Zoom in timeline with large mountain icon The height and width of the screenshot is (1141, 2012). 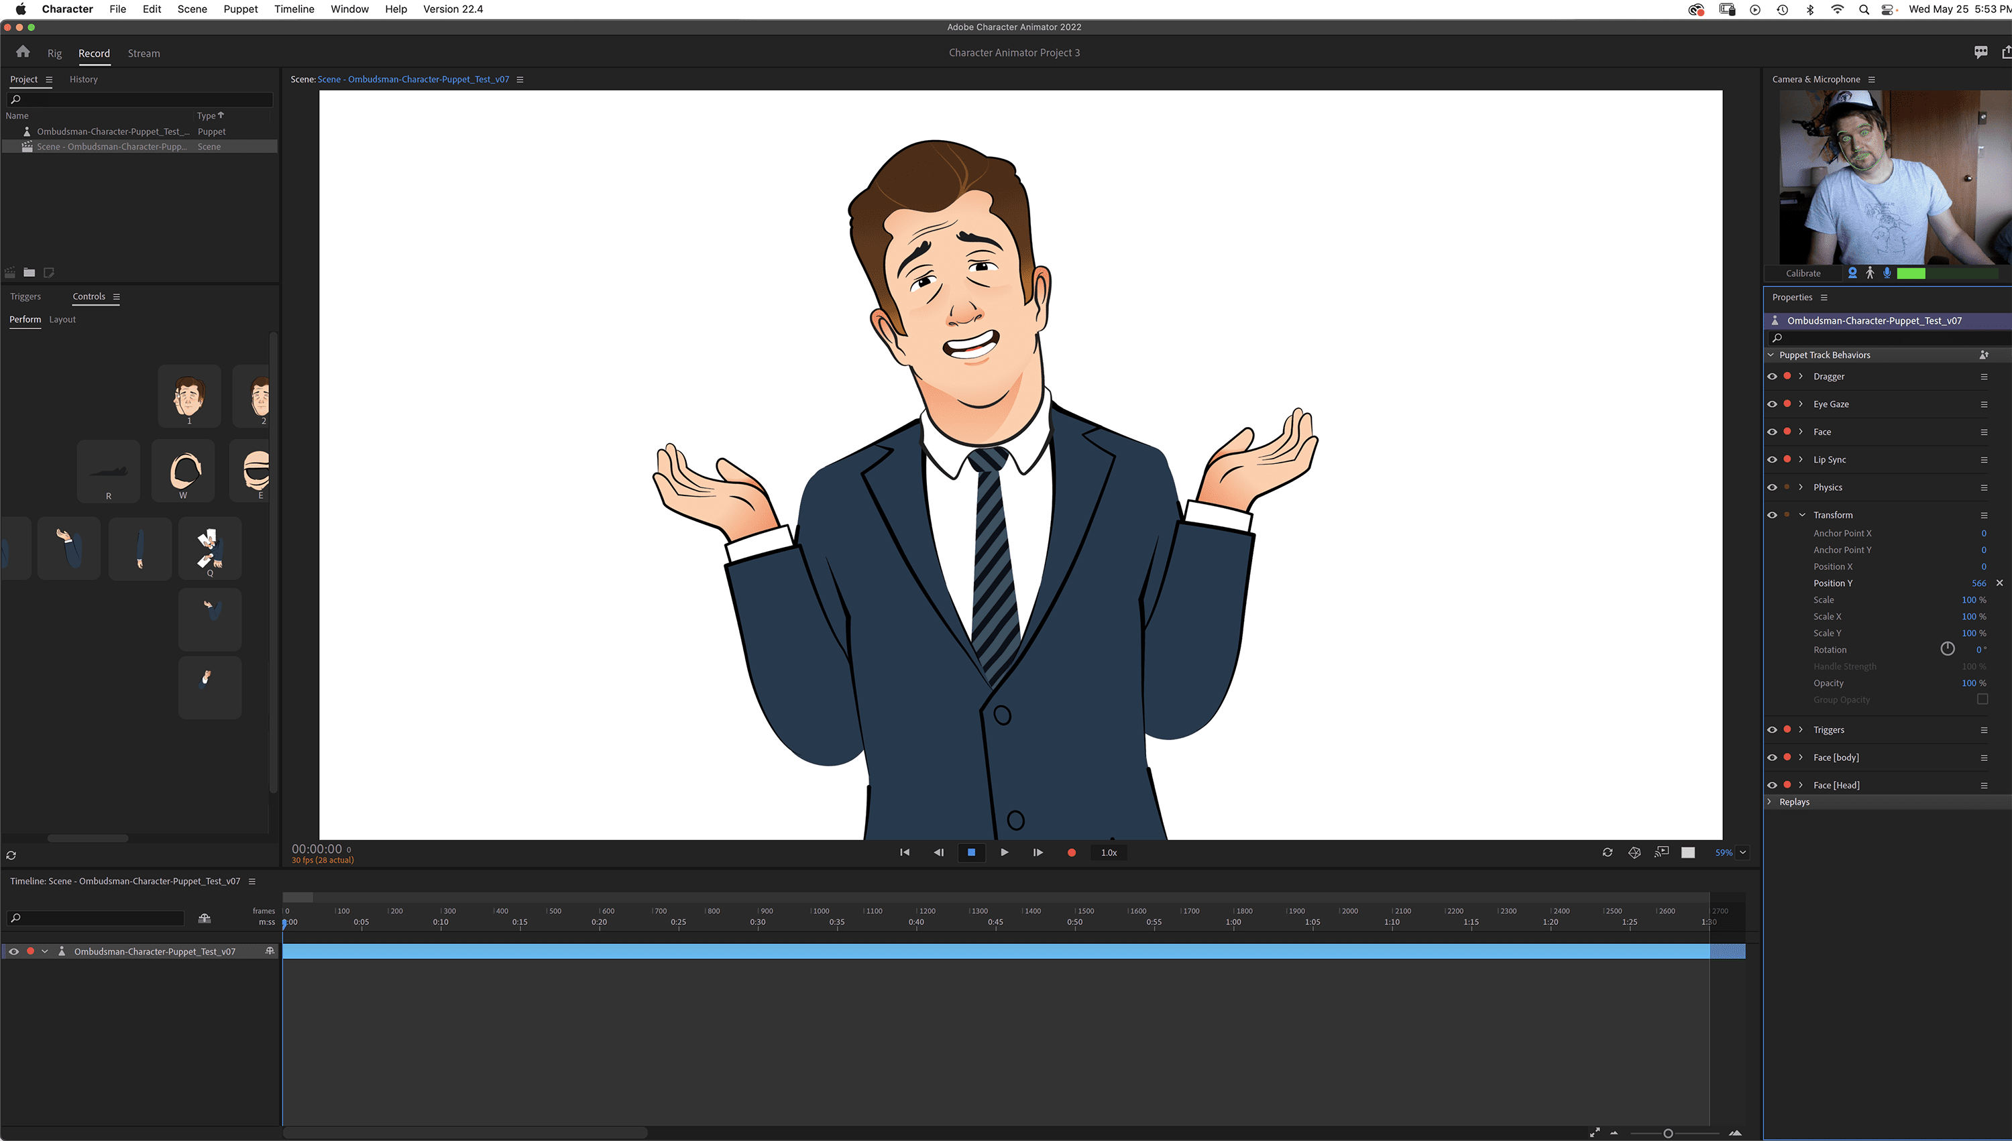click(x=1735, y=1132)
